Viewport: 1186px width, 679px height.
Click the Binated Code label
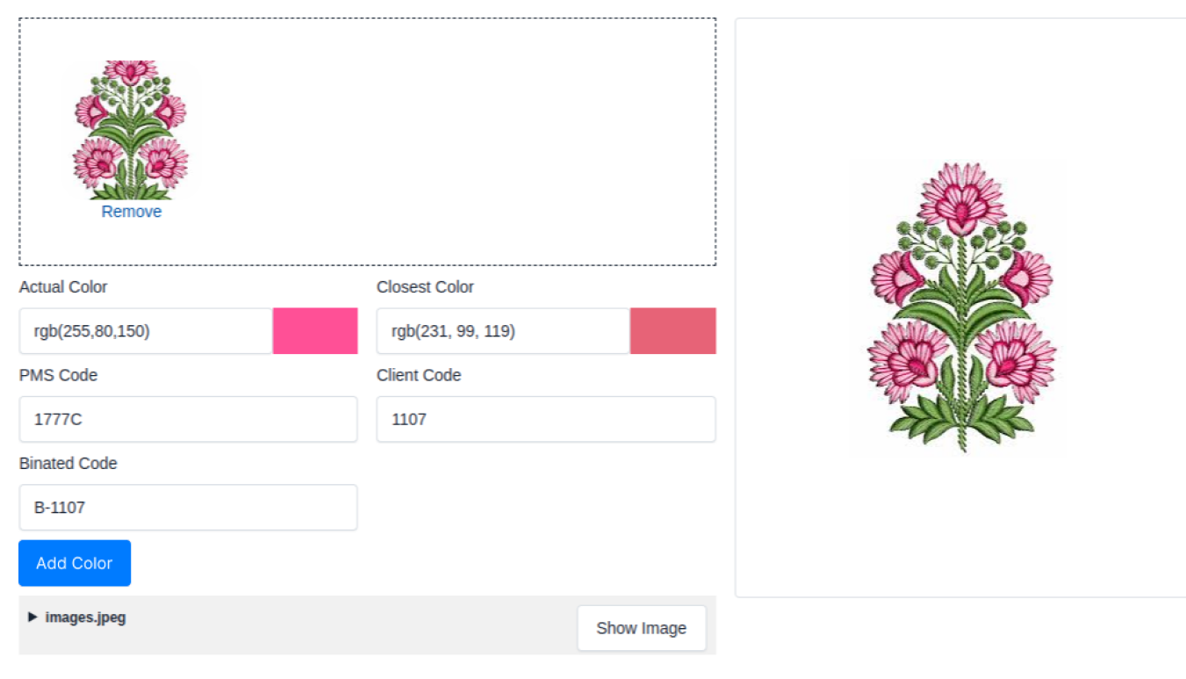68,463
